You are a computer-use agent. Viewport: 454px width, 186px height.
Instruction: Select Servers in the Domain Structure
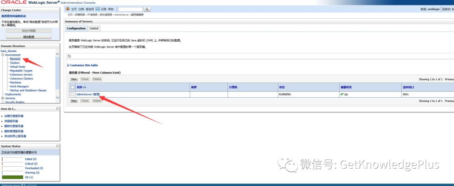tap(15, 59)
